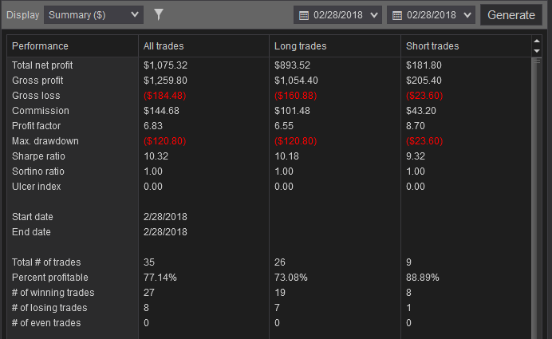
Task: Select the Gross loss row label
Action: pos(36,96)
